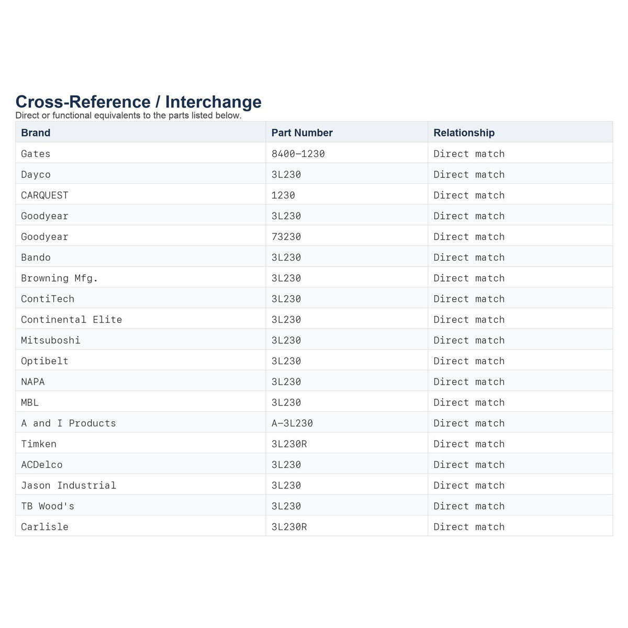The image size is (628, 628).
Task: Click the Cross-Reference / Interchange heading
Action: pos(139,102)
